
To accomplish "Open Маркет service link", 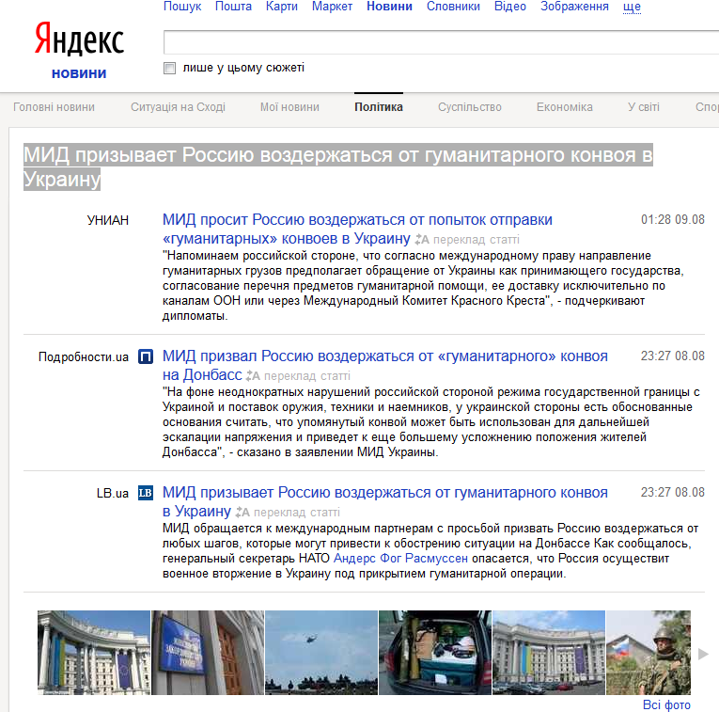I will (332, 7).
